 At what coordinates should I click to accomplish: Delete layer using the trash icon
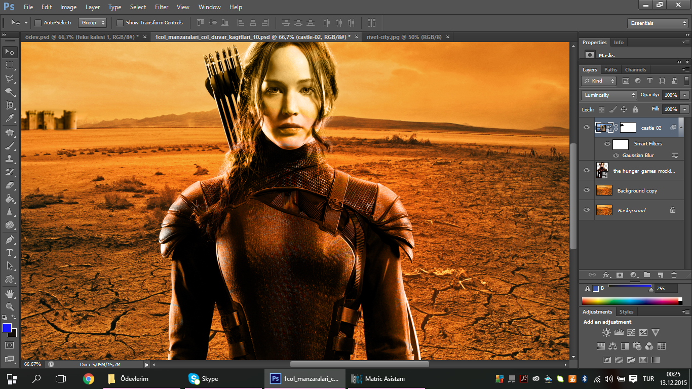pyautogui.click(x=674, y=275)
